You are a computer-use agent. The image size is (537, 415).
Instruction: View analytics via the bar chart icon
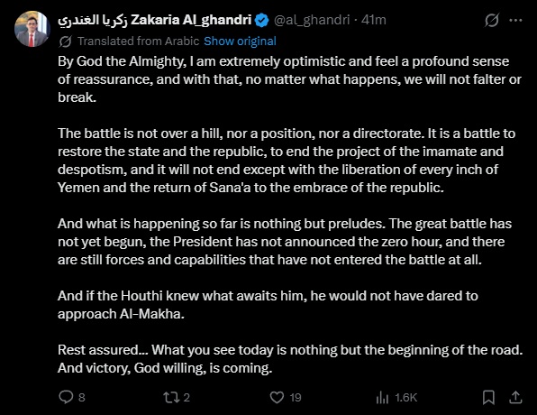pyautogui.click(x=382, y=398)
